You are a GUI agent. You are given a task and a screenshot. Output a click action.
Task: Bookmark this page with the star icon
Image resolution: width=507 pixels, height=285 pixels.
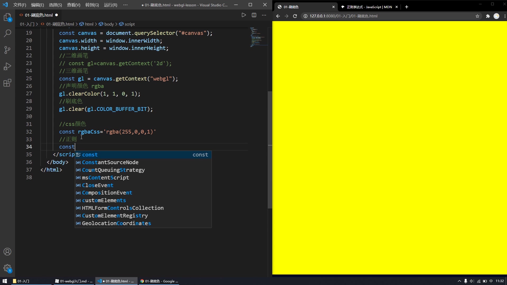[477, 16]
